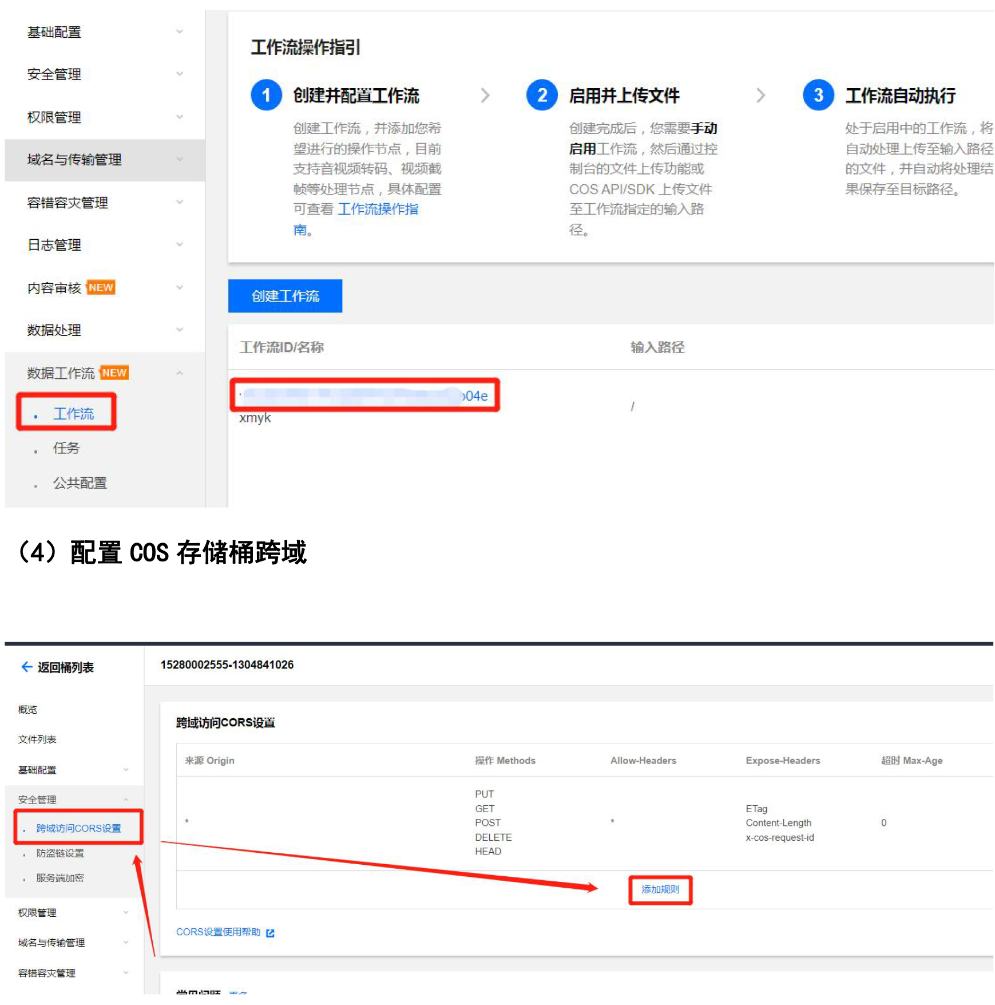Click the 来源 Origin column header

[209, 761]
